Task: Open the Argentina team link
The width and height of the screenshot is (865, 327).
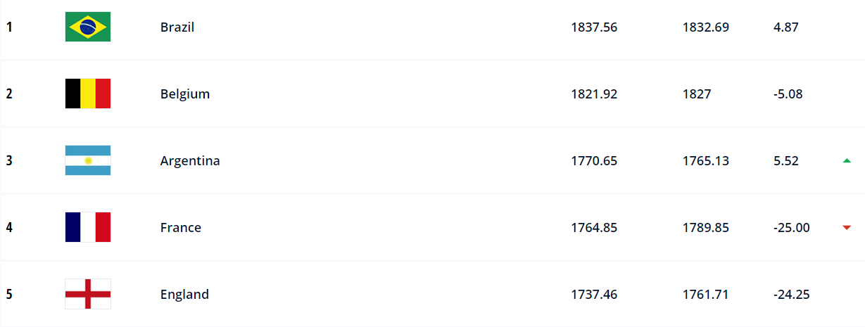Action: 190,161
